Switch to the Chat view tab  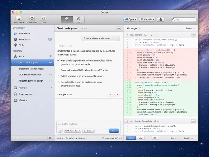click(x=67, y=20)
